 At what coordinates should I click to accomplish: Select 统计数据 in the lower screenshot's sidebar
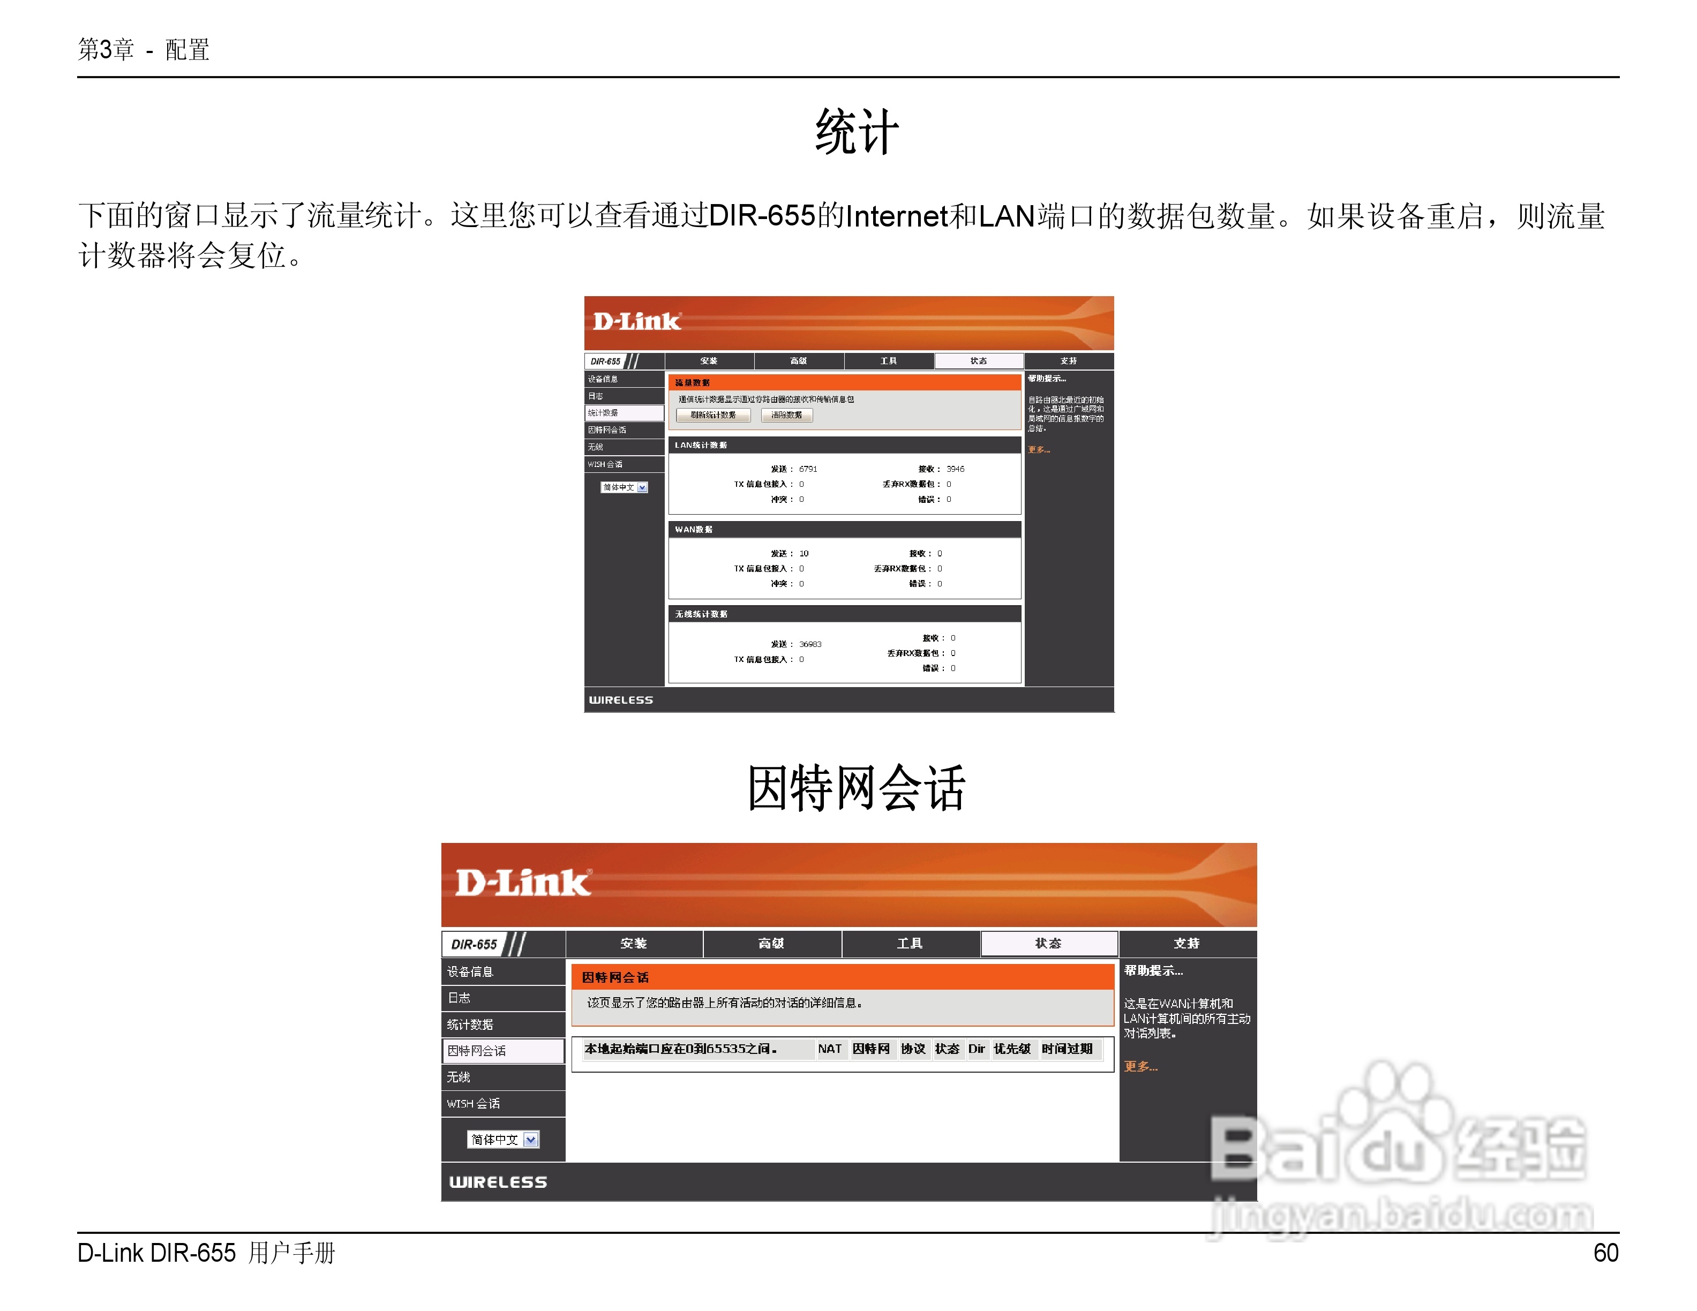(x=470, y=1024)
